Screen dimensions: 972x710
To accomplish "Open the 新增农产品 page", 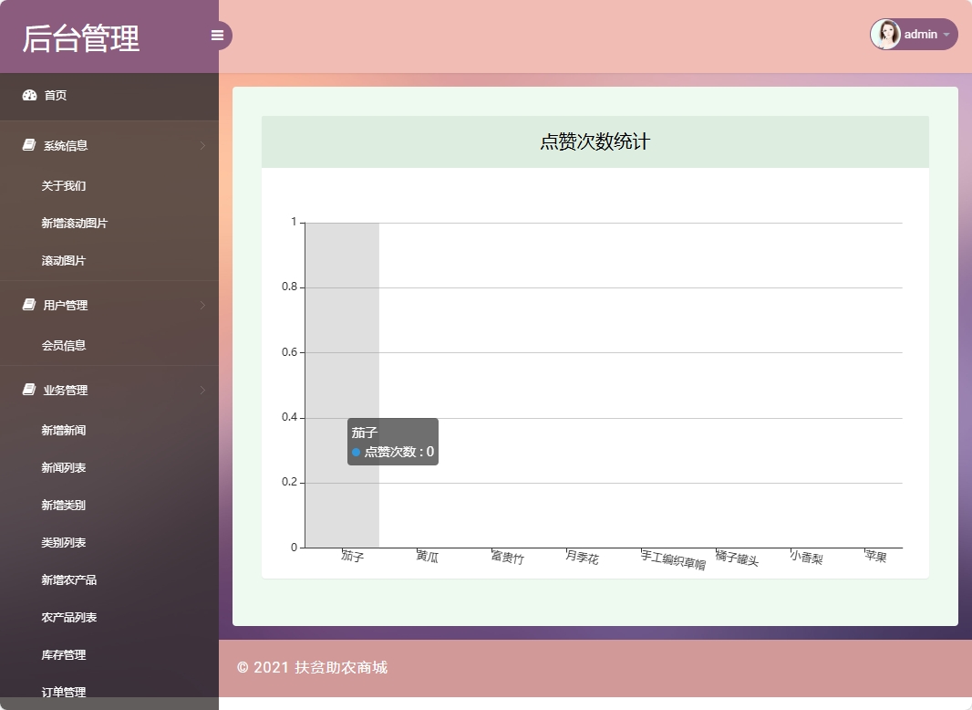I will (69, 579).
